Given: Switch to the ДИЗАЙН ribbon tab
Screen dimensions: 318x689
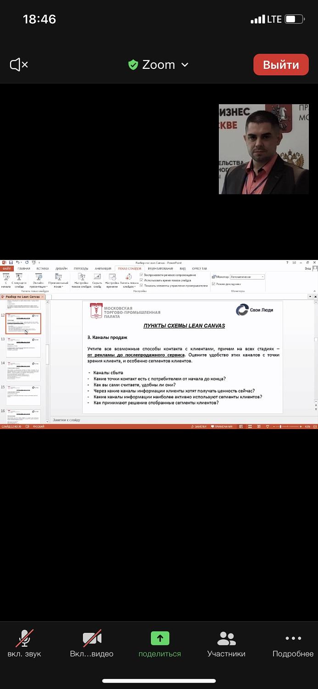Looking at the screenshot, I should click(61, 269).
